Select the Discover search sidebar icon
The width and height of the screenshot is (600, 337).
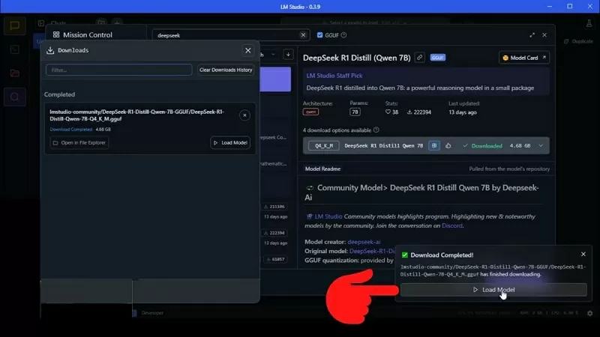pyautogui.click(x=14, y=96)
